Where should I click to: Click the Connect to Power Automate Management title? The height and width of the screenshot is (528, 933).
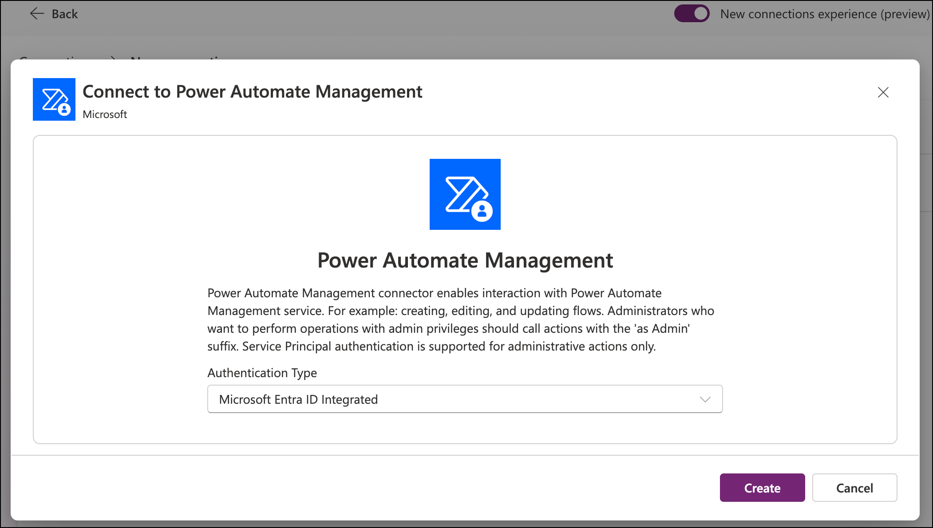pos(253,92)
